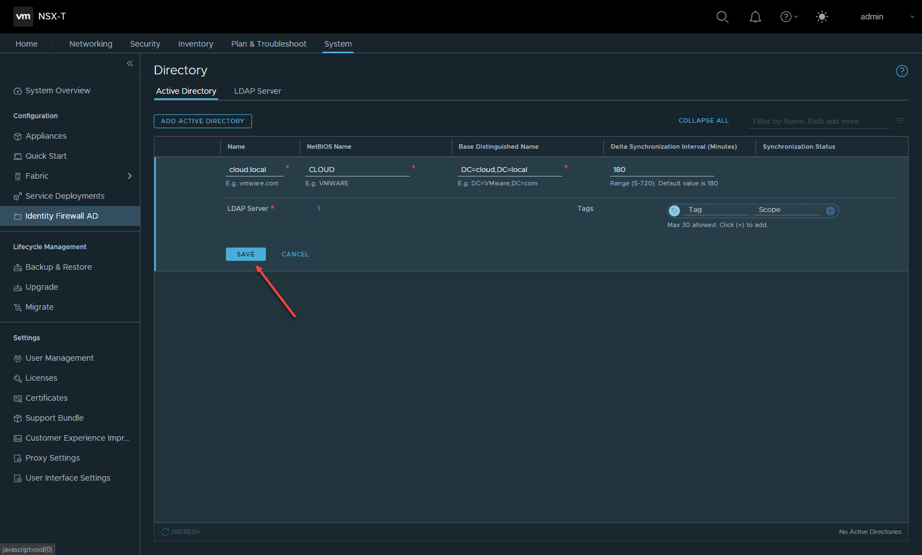This screenshot has width=922, height=555.
Task: Click the NetBIOS Name input field
Action: 357,170
